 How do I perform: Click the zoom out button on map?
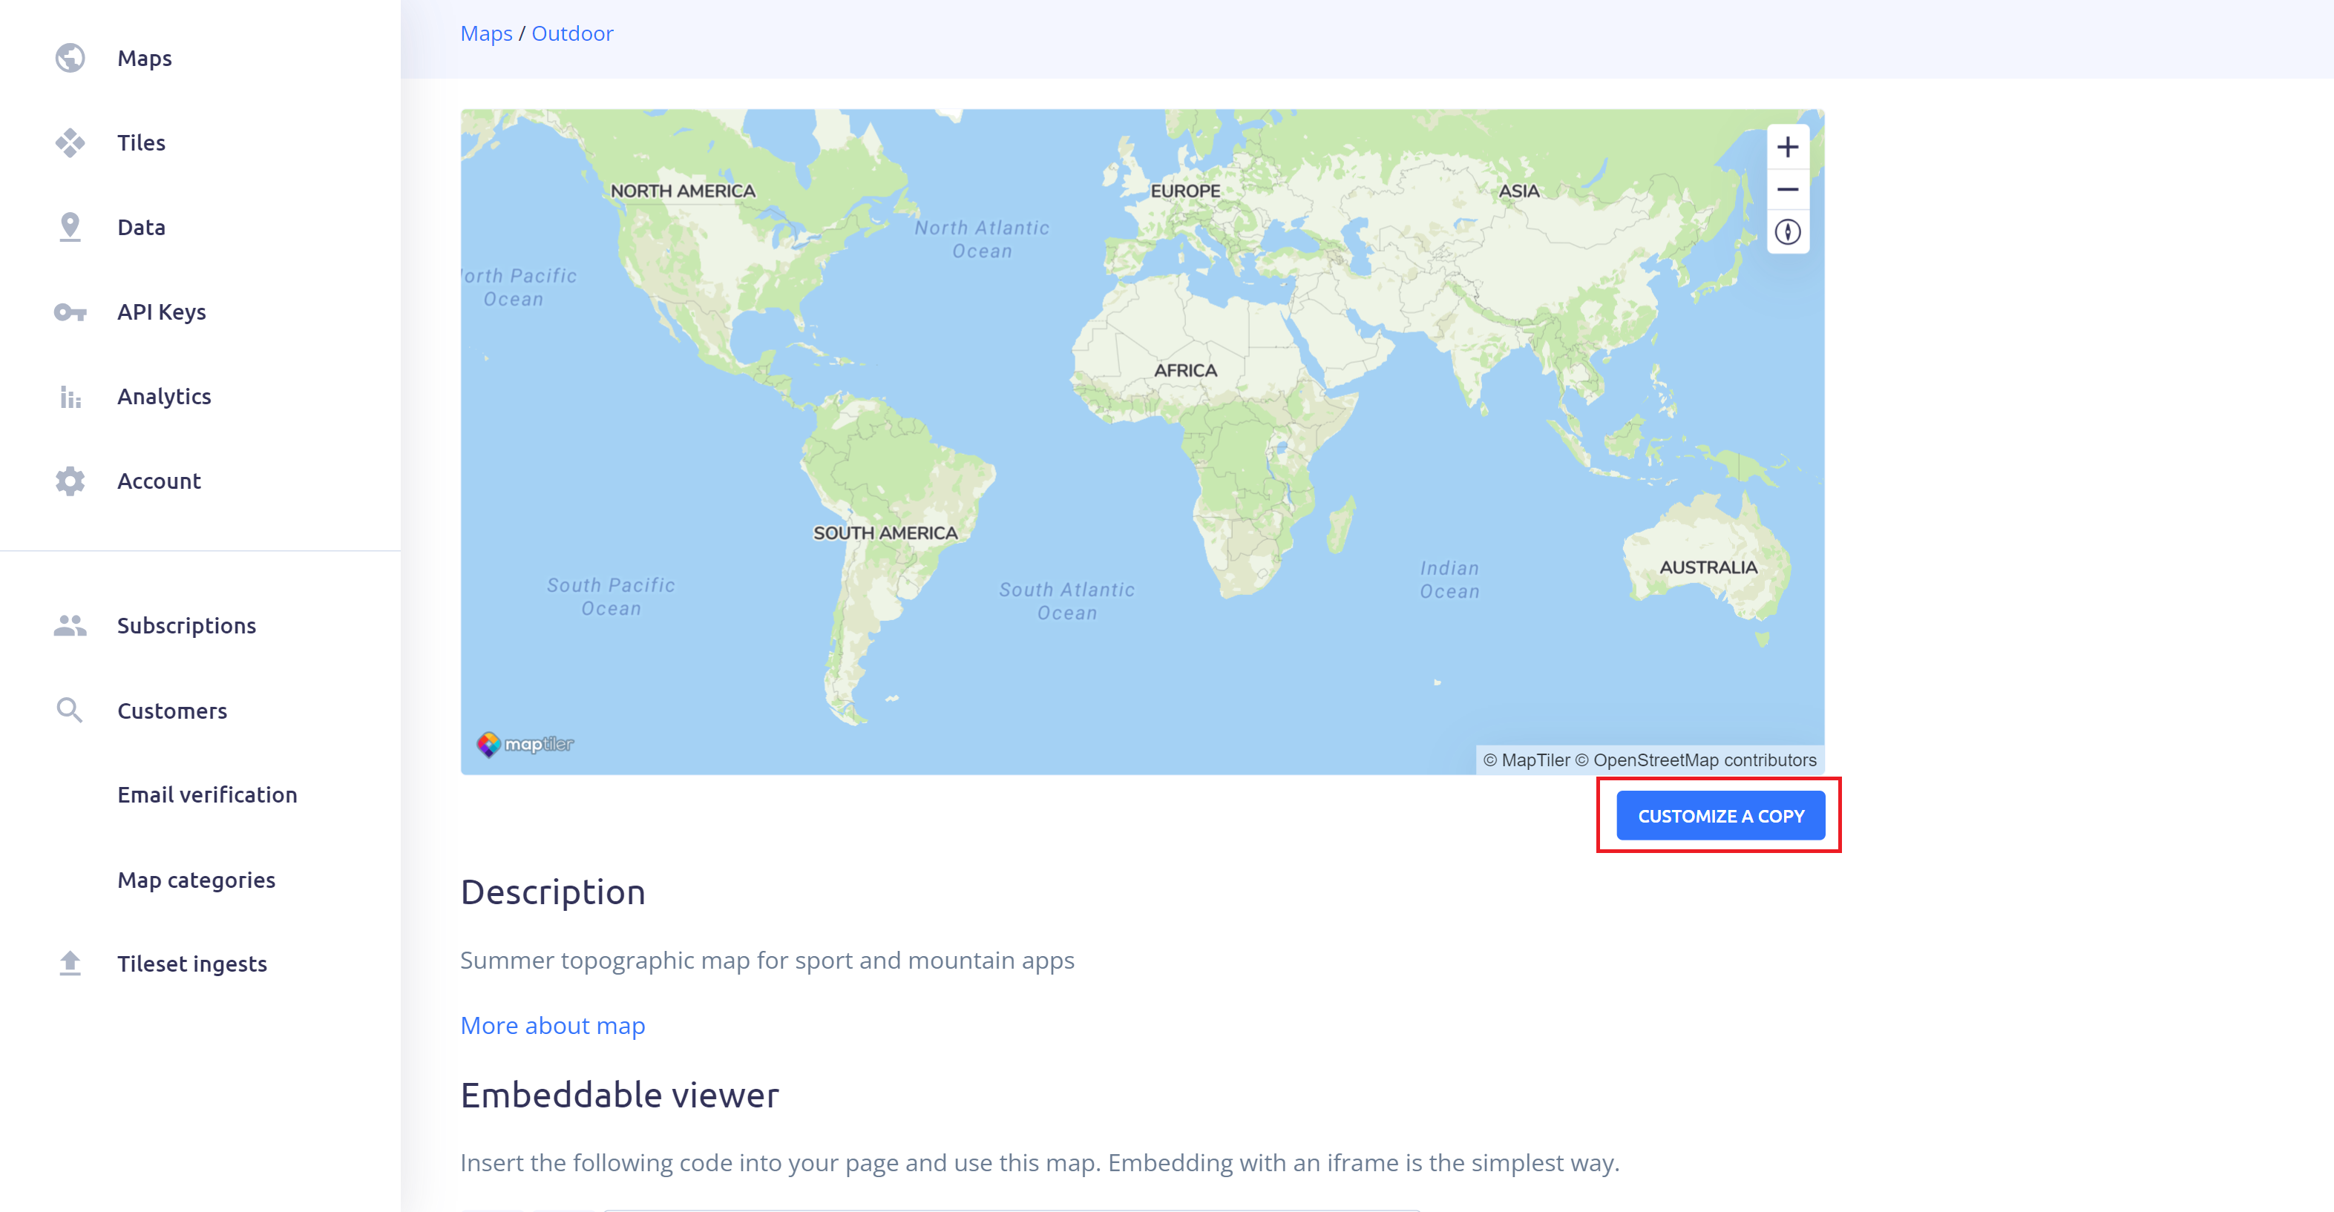(1788, 188)
